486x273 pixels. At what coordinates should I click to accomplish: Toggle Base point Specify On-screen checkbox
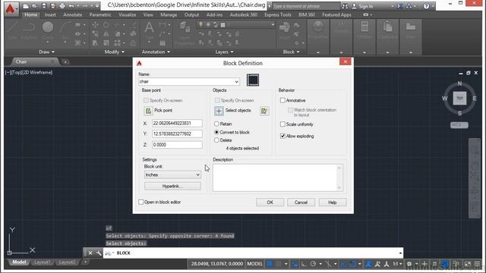coord(146,100)
